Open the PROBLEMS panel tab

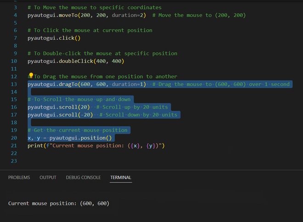tap(19, 178)
